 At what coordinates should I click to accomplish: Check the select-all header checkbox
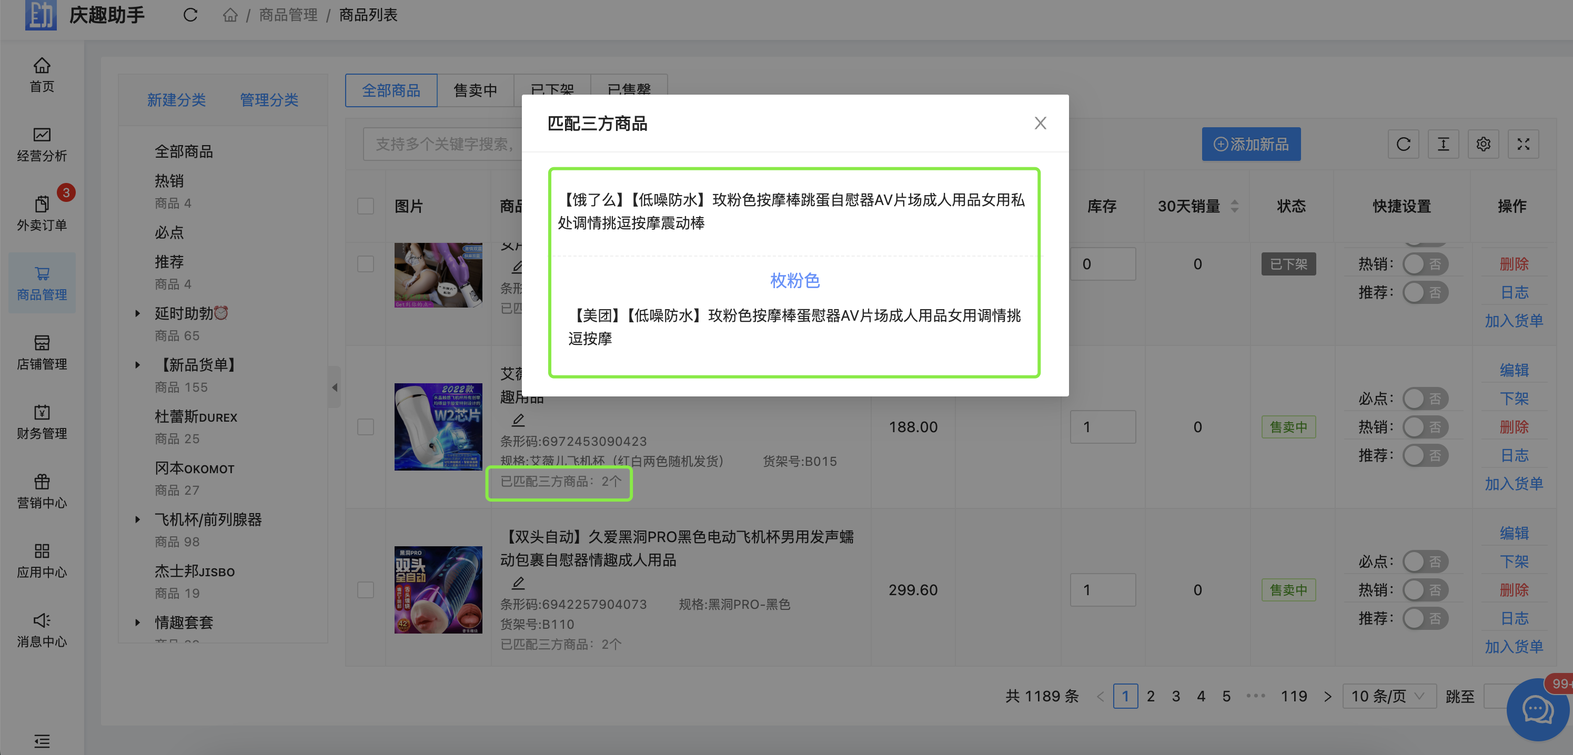(x=365, y=206)
